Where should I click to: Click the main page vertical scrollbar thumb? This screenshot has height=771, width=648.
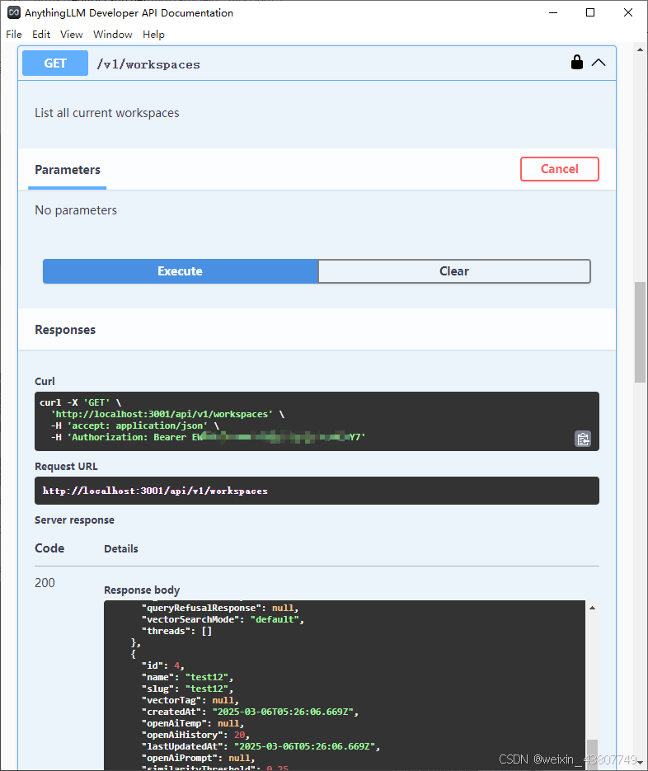click(640, 332)
